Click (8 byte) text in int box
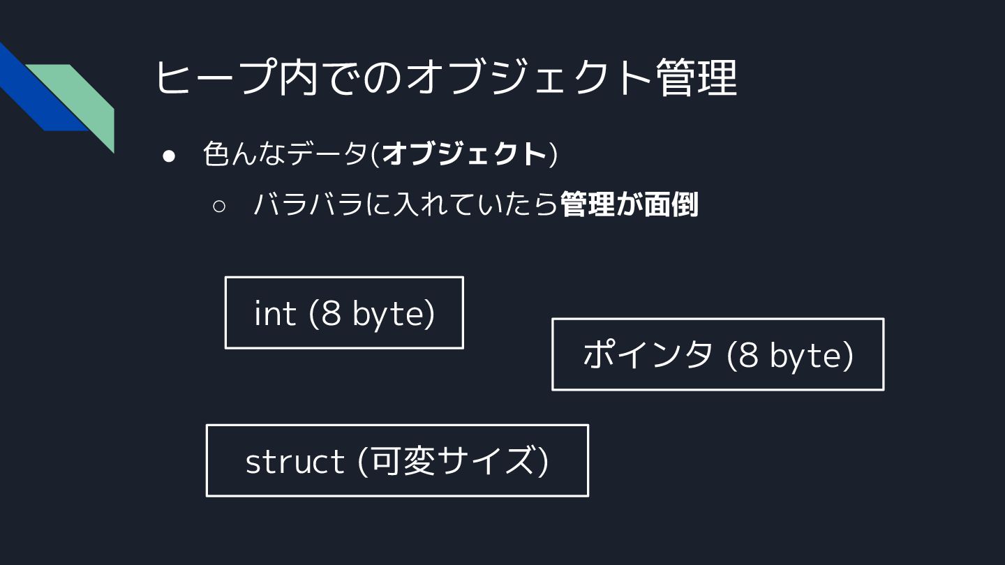Screen dimensions: 1005x565 click(371, 314)
